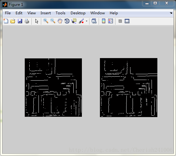The height and width of the screenshot is (156, 176).
Task: Activate the Zoom In magnifier tool
Action: click(46, 21)
